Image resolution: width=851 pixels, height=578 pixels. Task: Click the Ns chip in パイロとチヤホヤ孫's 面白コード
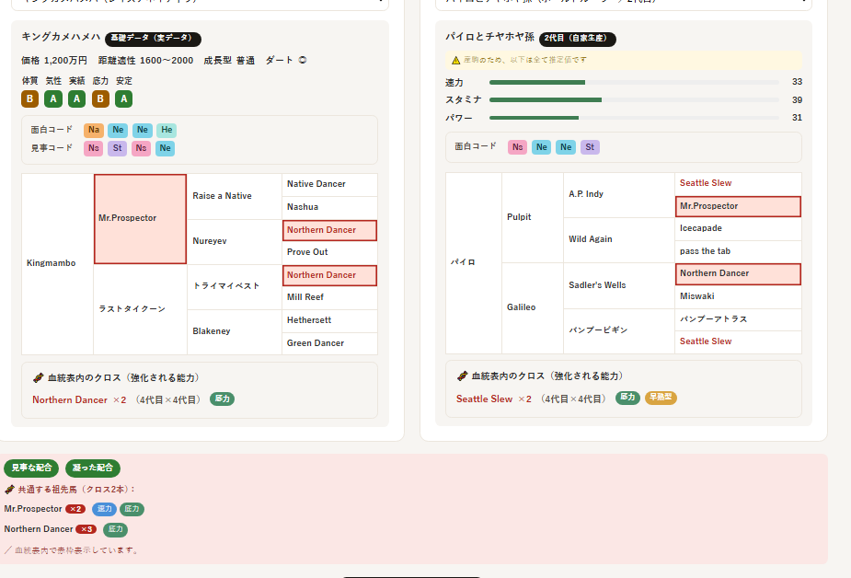[517, 147]
